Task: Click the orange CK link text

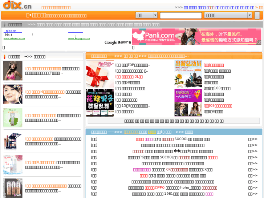Action: [177, 170]
